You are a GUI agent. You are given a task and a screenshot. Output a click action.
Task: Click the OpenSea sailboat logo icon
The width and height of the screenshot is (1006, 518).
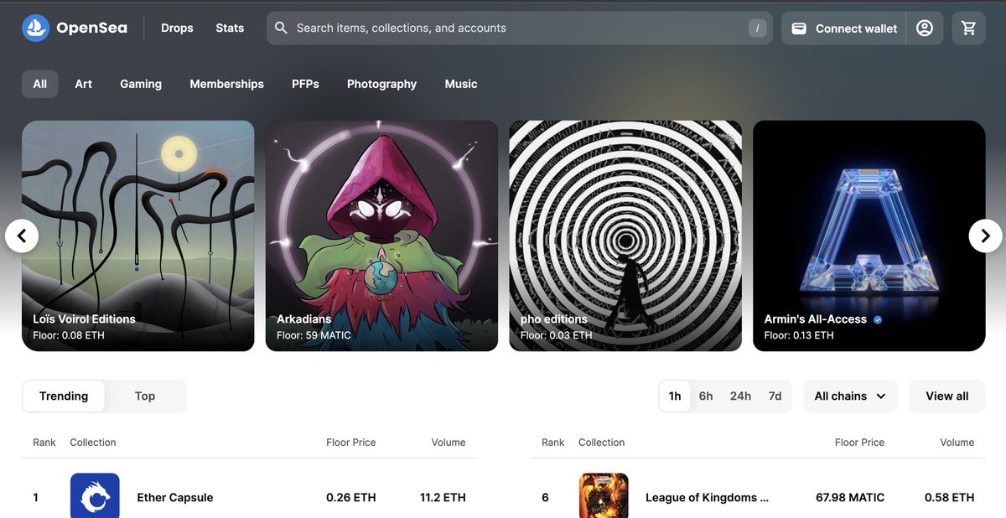pyautogui.click(x=36, y=28)
